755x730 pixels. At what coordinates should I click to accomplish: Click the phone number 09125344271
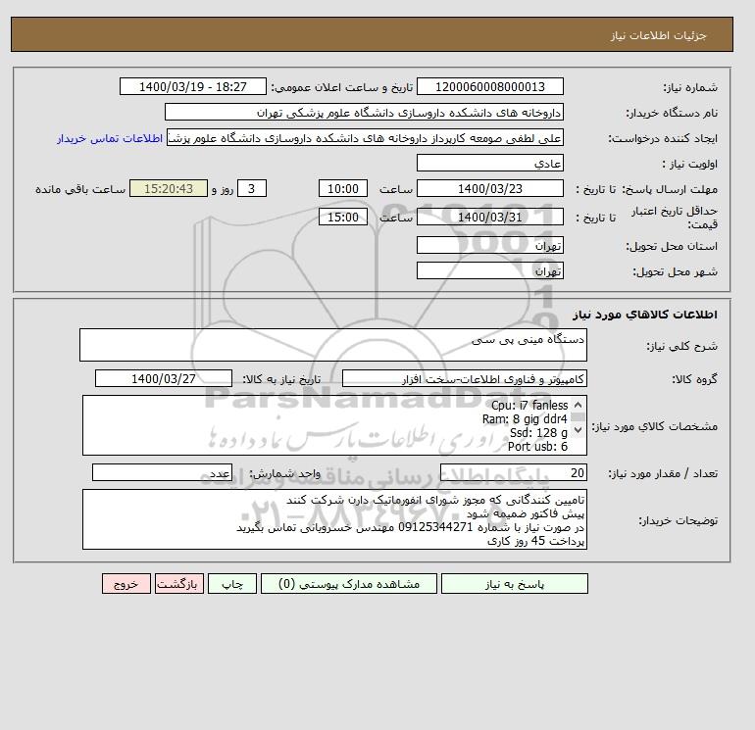coord(435,527)
